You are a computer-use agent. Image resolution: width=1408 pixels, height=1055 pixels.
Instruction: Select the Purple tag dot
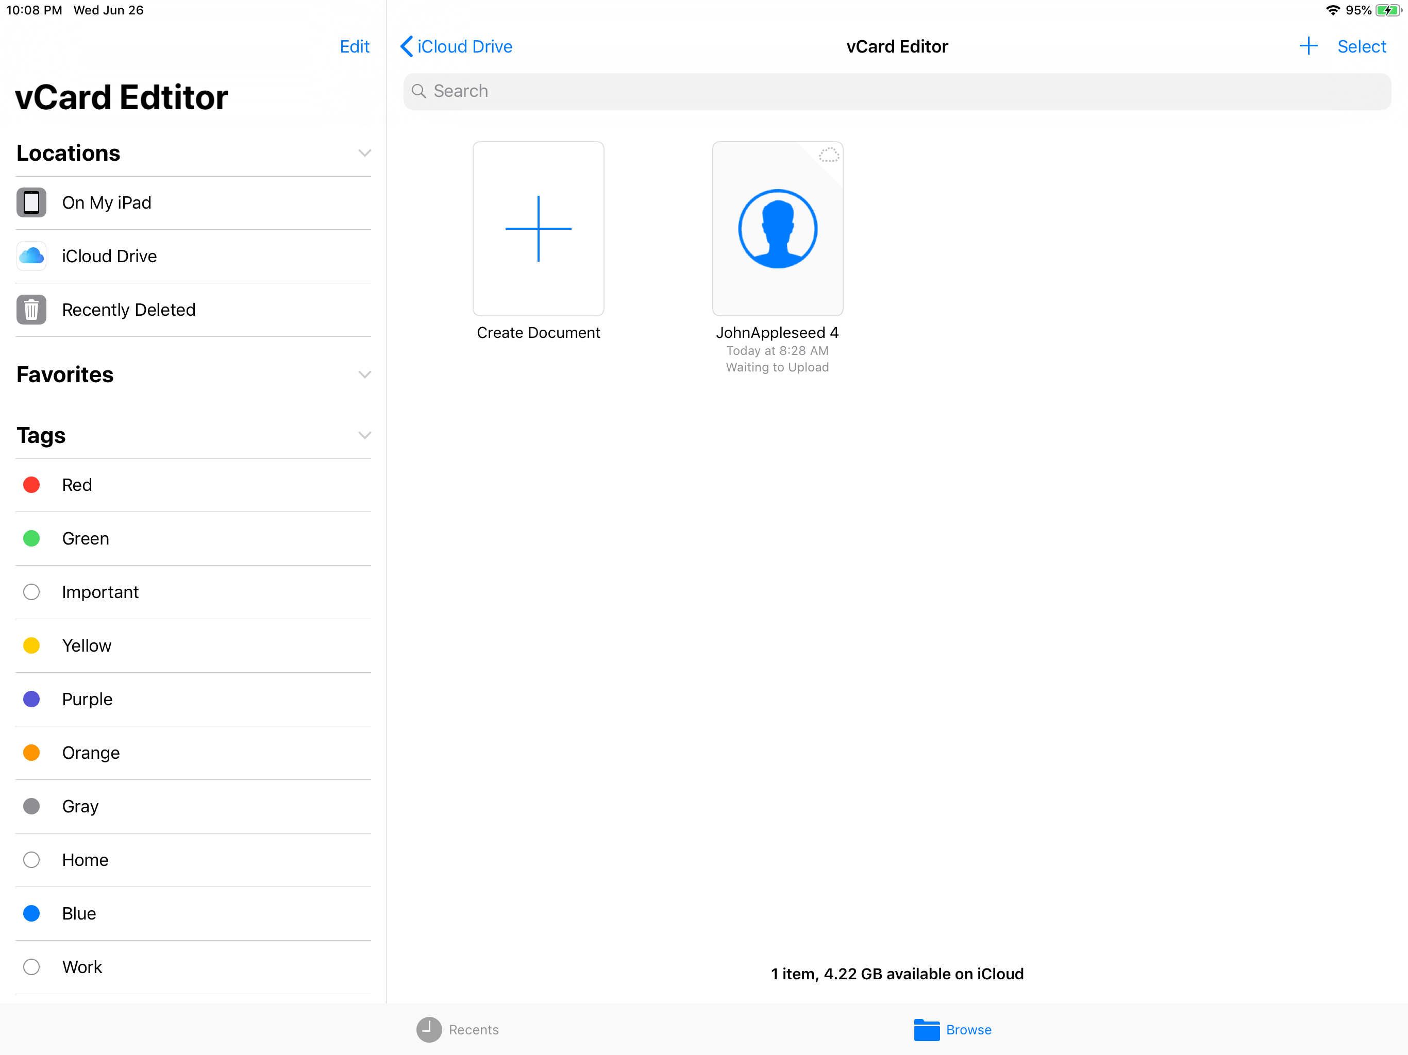point(31,700)
